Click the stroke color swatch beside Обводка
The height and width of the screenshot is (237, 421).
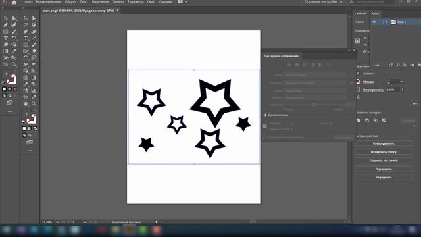(358, 82)
